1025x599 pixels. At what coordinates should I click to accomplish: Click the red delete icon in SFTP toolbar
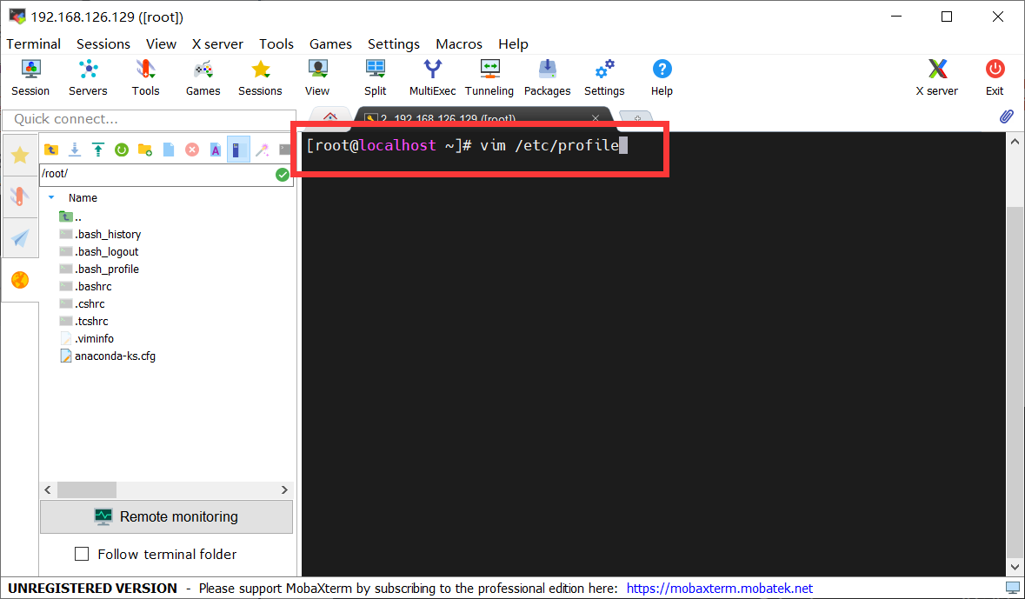pos(192,150)
